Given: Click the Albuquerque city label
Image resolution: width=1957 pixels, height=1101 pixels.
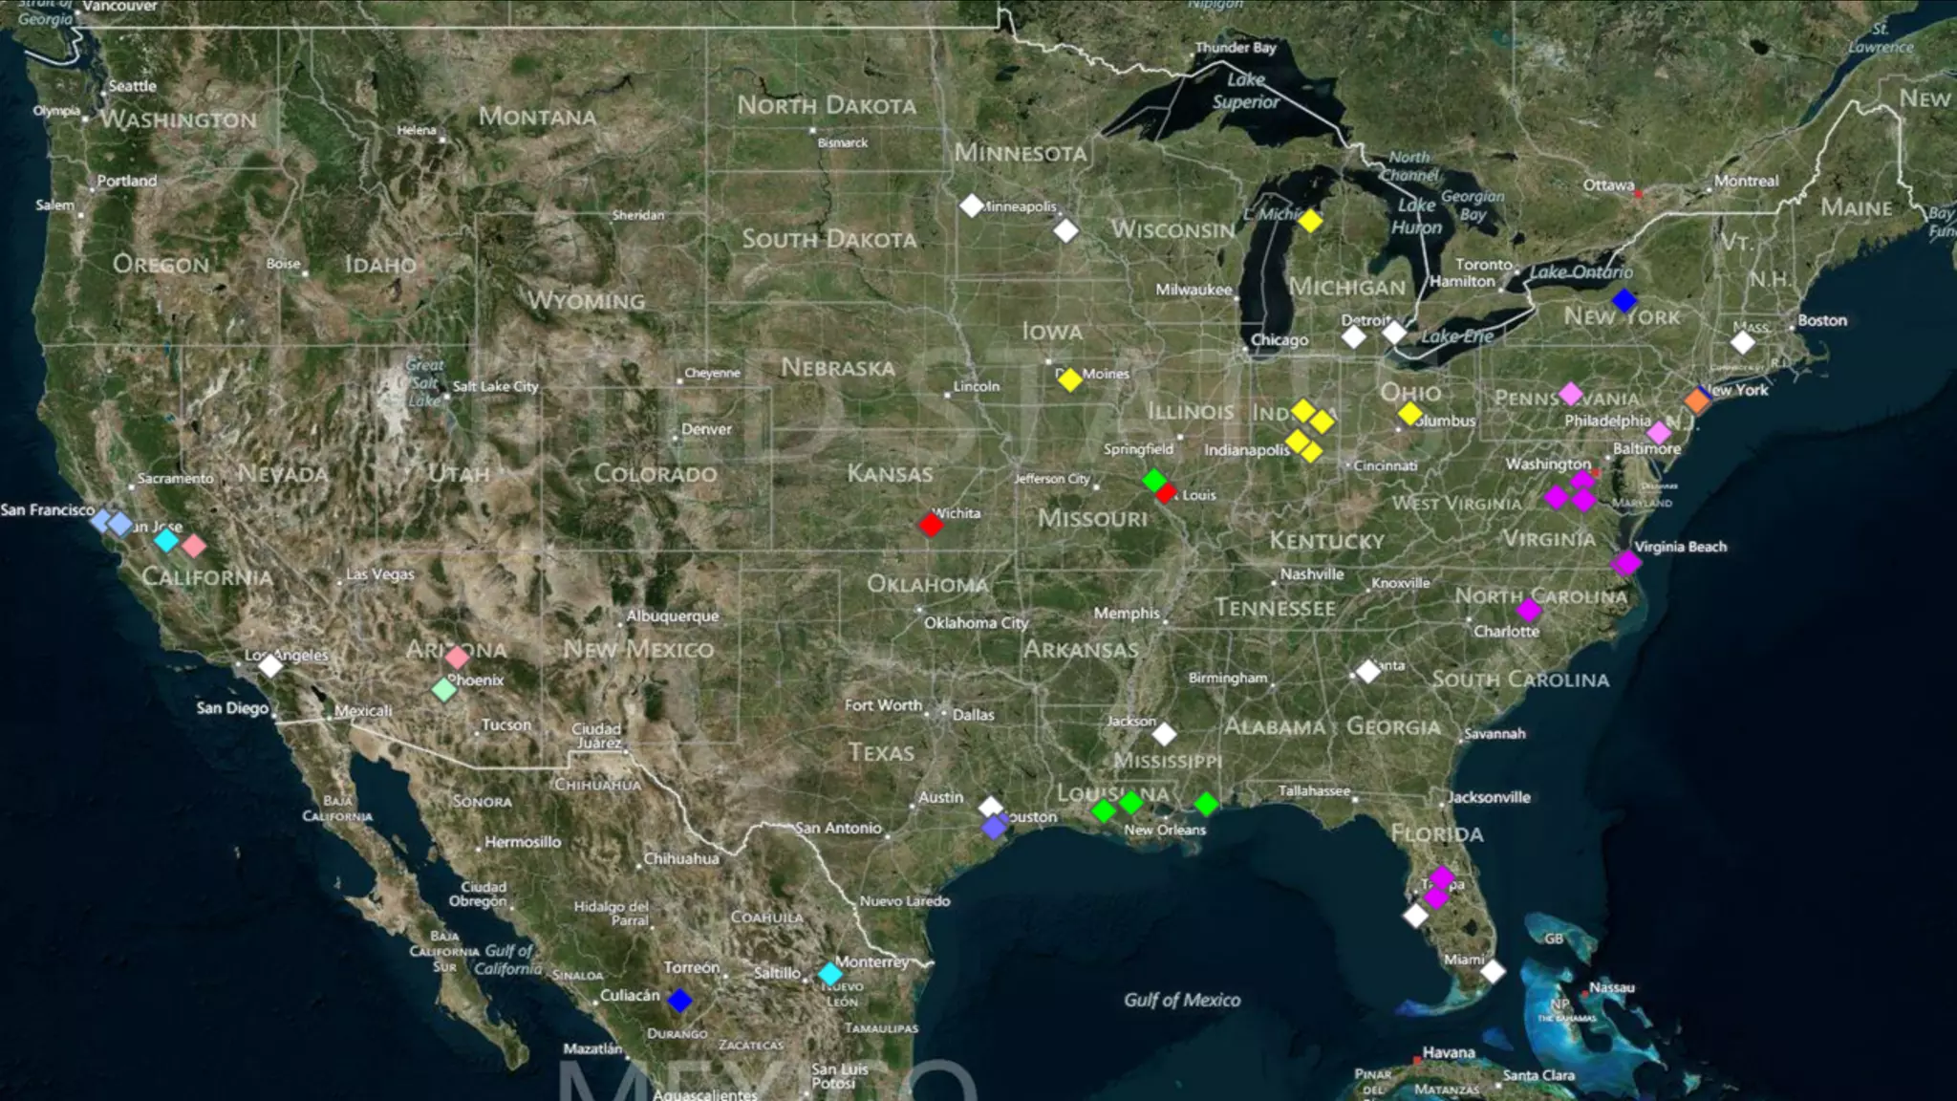Looking at the screenshot, I should tap(673, 616).
